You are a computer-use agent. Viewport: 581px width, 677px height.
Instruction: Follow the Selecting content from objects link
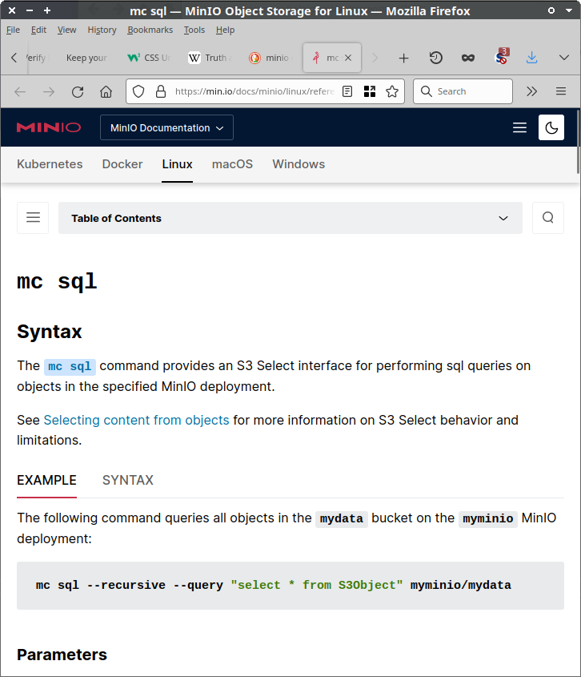(136, 420)
